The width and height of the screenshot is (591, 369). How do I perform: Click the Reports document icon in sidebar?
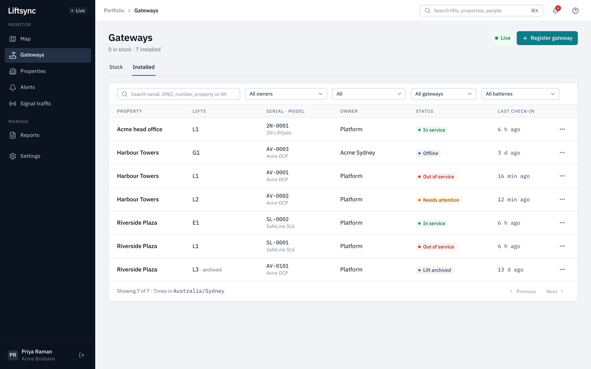13,135
